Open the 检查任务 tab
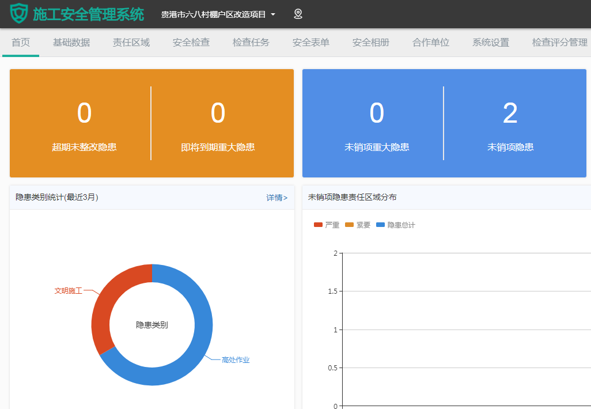The height and width of the screenshot is (409, 591). click(x=251, y=42)
